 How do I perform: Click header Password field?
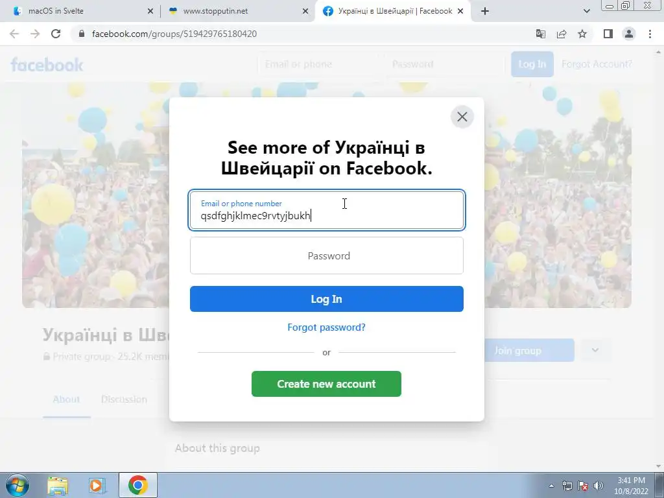[444, 64]
